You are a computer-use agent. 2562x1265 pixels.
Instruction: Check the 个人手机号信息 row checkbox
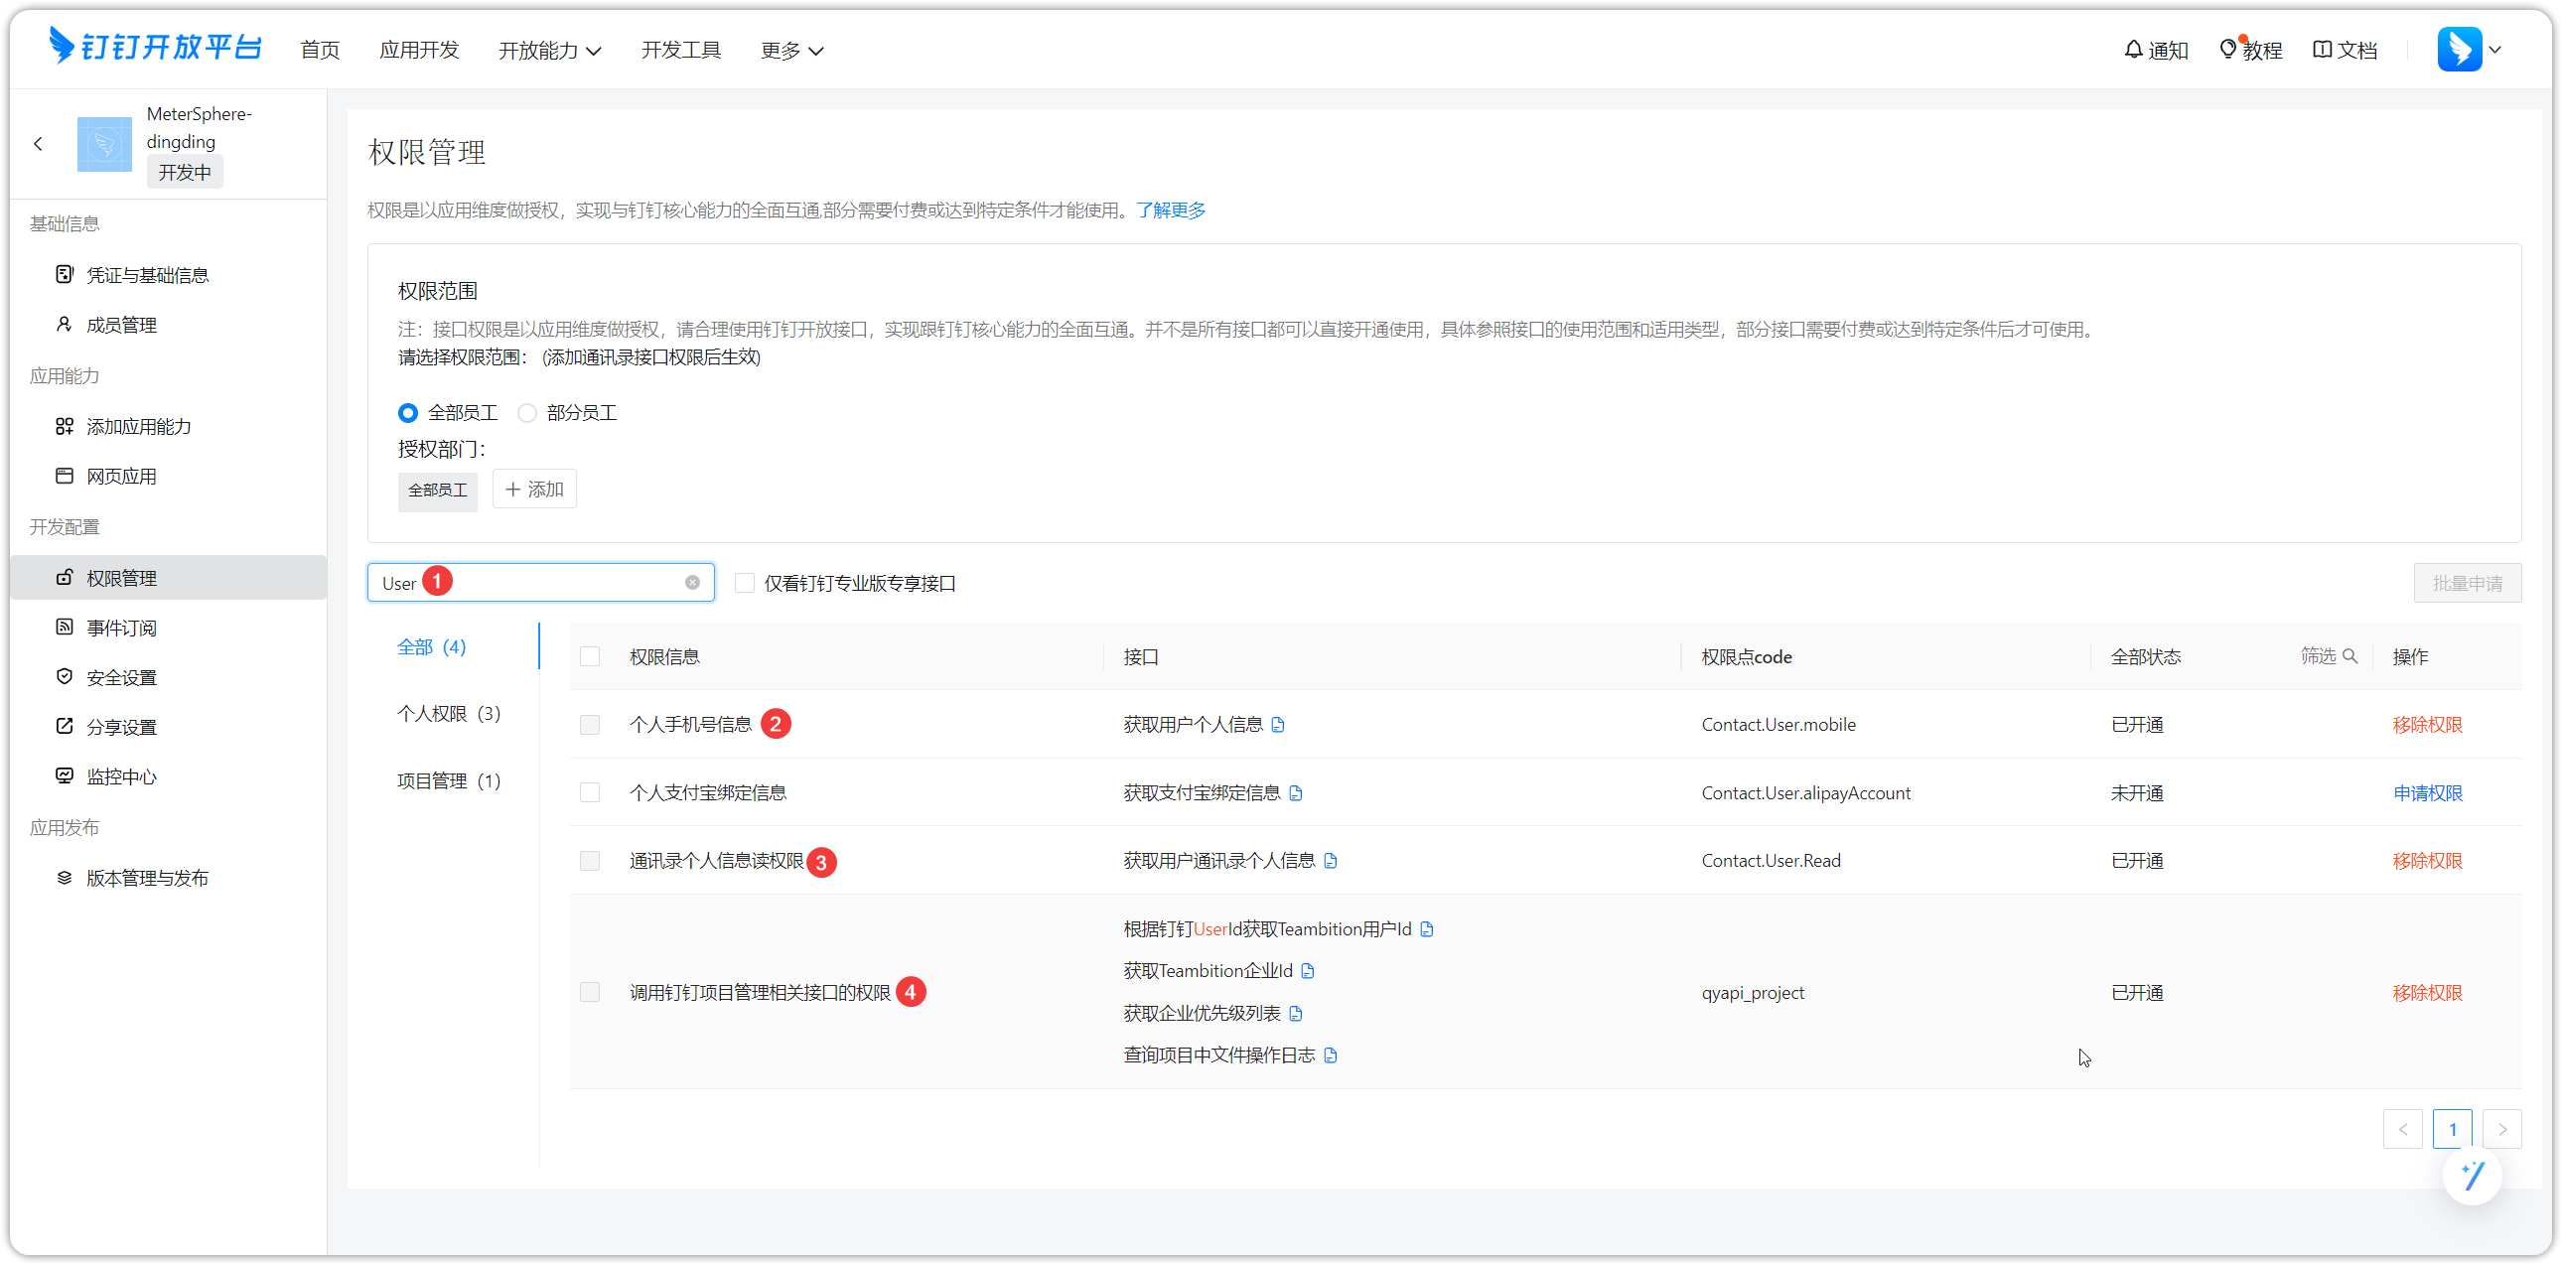(x=590, y=725)
